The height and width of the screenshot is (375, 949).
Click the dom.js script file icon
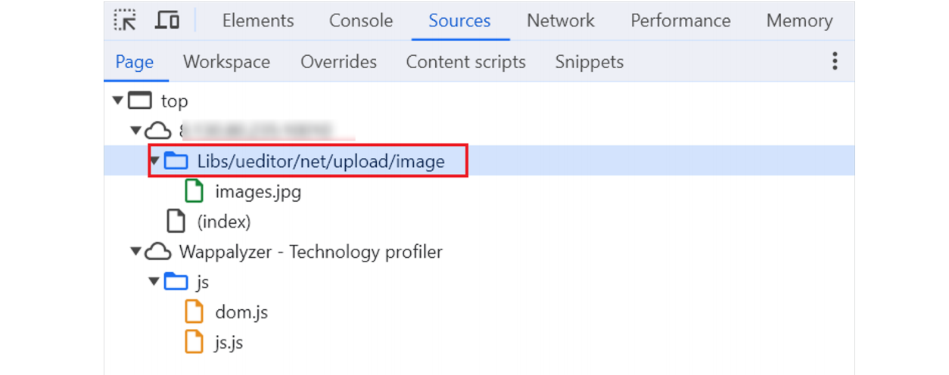[x=194, y=312]
